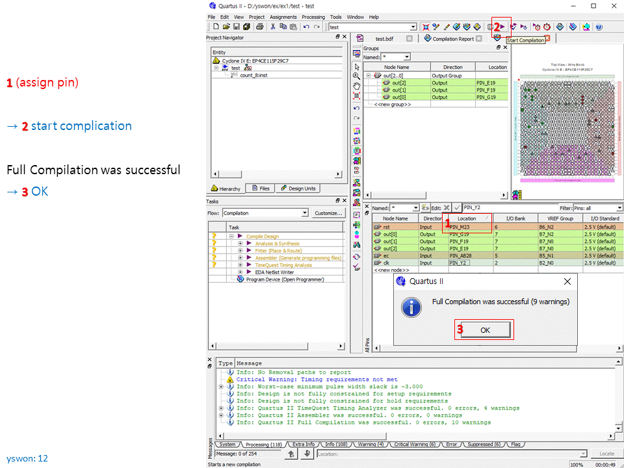Click the Print icon in toolbar
Image resolution: width=624 pixels, height=468 pixels.
[x=259, y=27]
